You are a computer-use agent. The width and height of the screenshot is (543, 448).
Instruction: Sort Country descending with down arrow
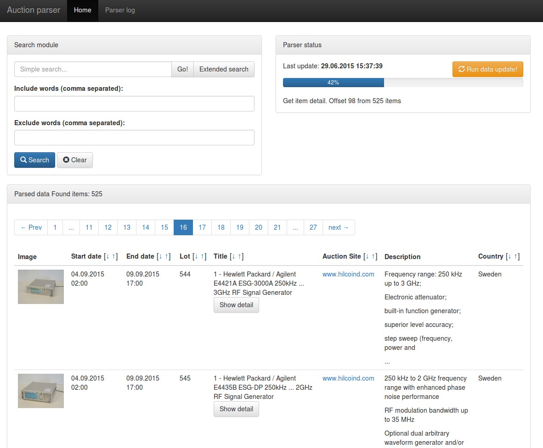click(x=509, y=256)
